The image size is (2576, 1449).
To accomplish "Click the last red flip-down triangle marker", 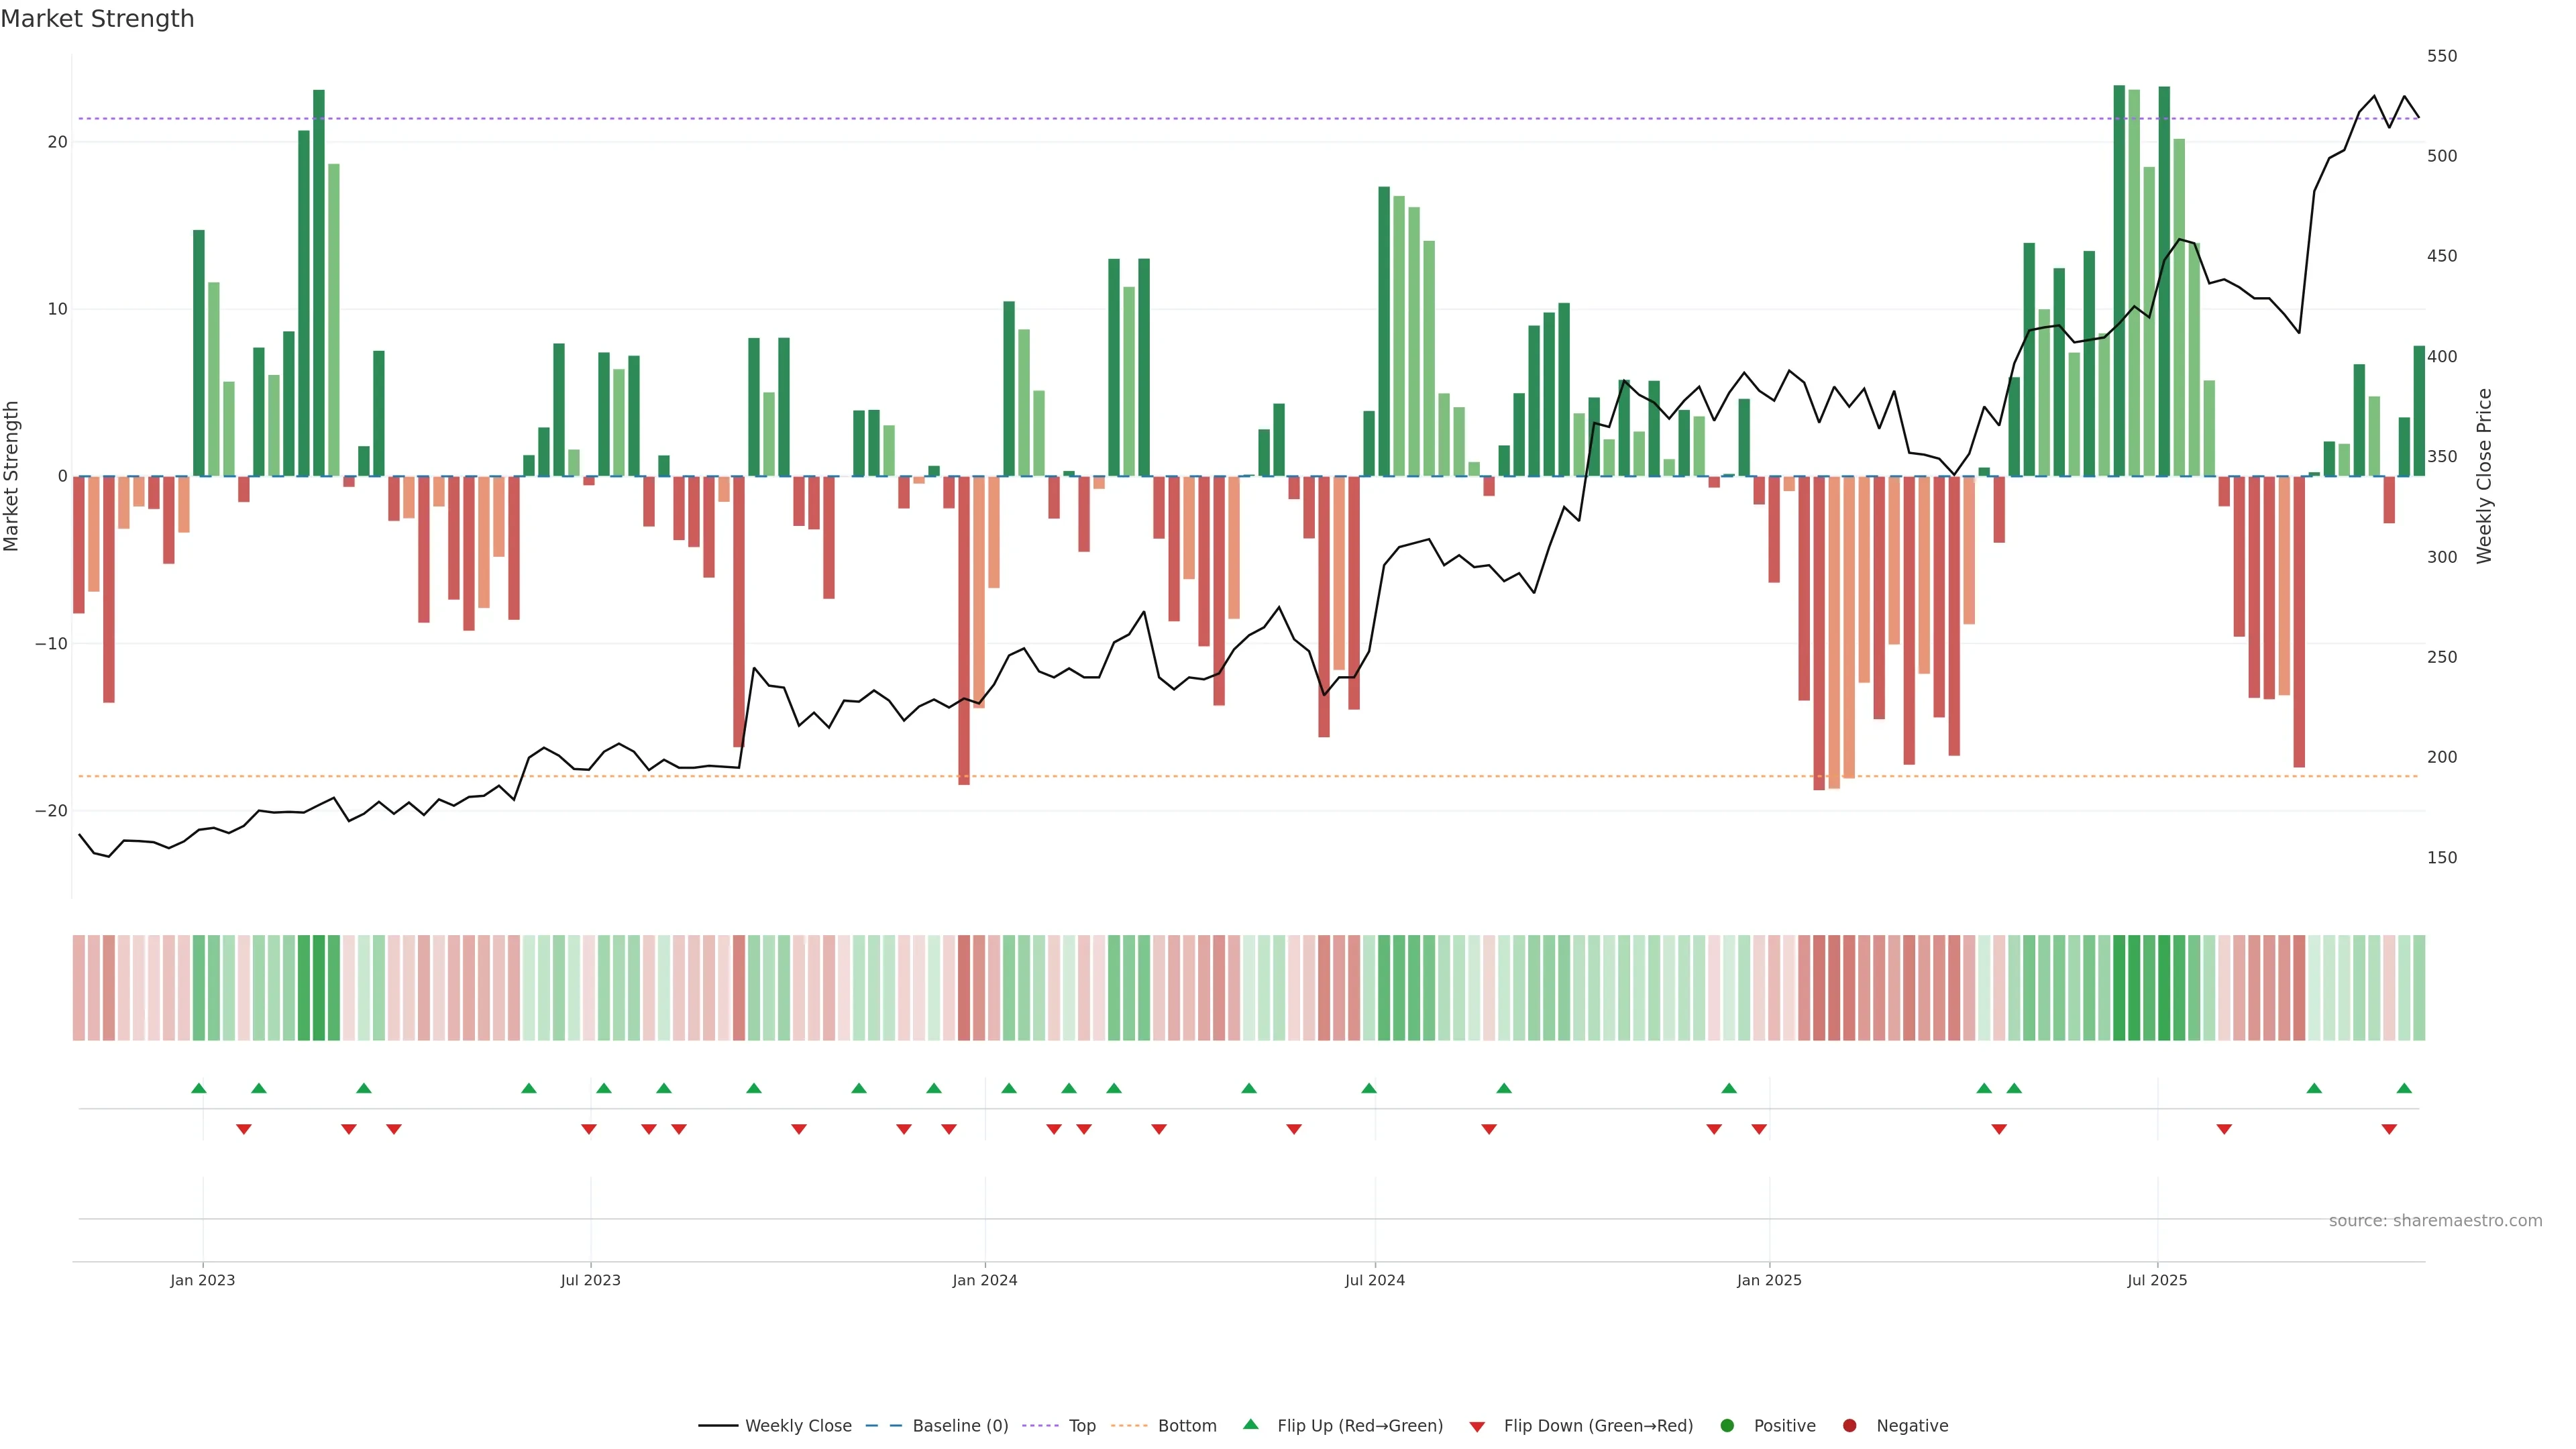I will (2389, 1129).
